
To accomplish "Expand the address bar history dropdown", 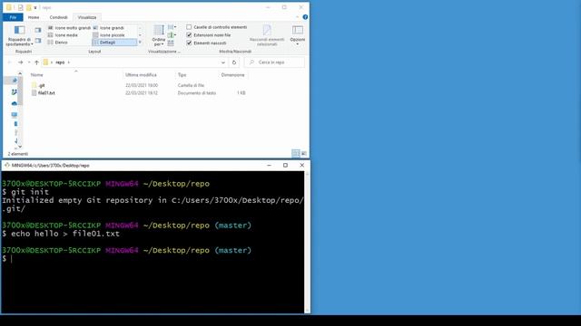I will coord(223,62).
